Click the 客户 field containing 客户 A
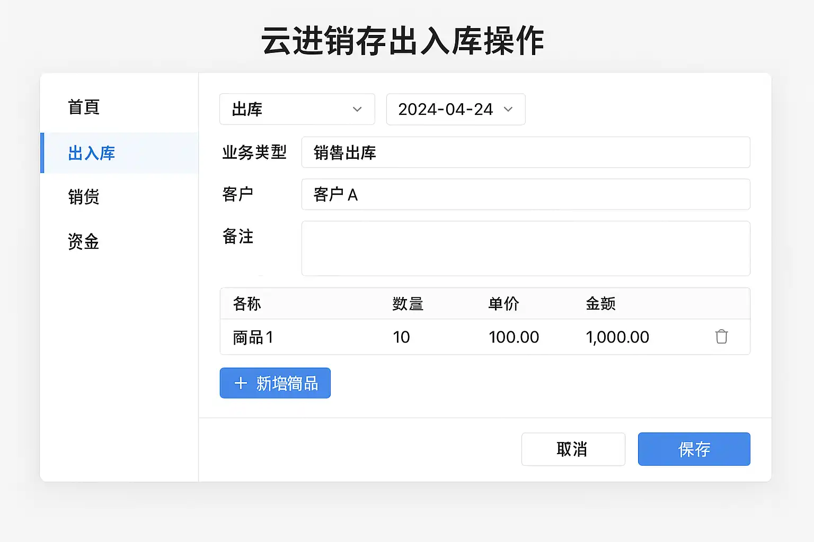Screen dimensions: 814x542 (525, 194)
